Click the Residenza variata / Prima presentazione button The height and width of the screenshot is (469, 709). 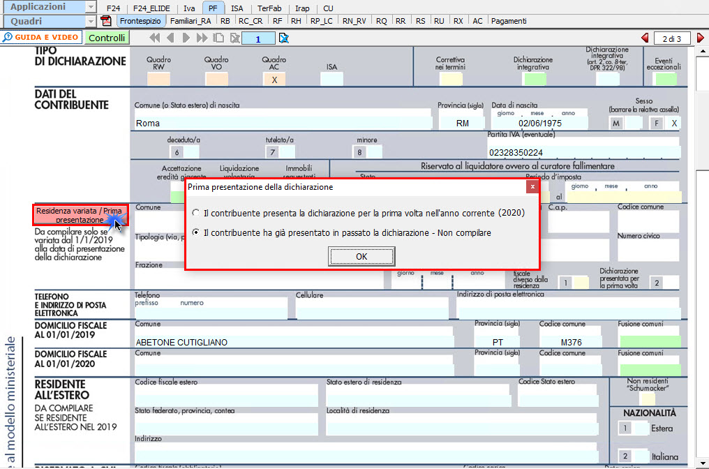pos(80,215)
